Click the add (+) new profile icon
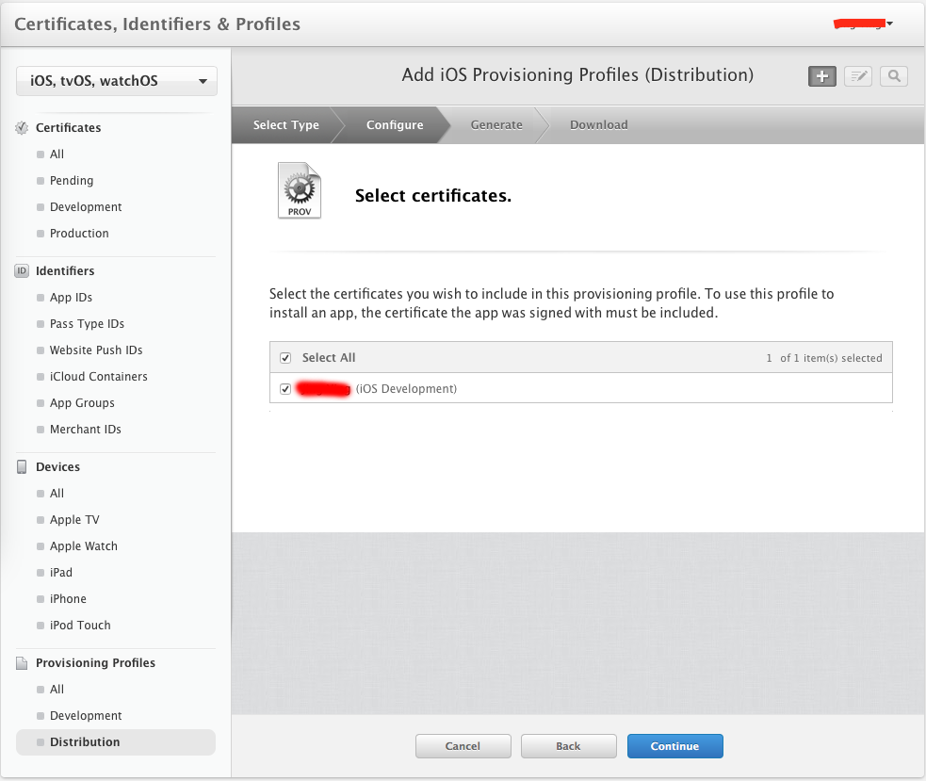The width and height of the screenshot is (926, 781). pyautogui.click(x=821, y=76)
